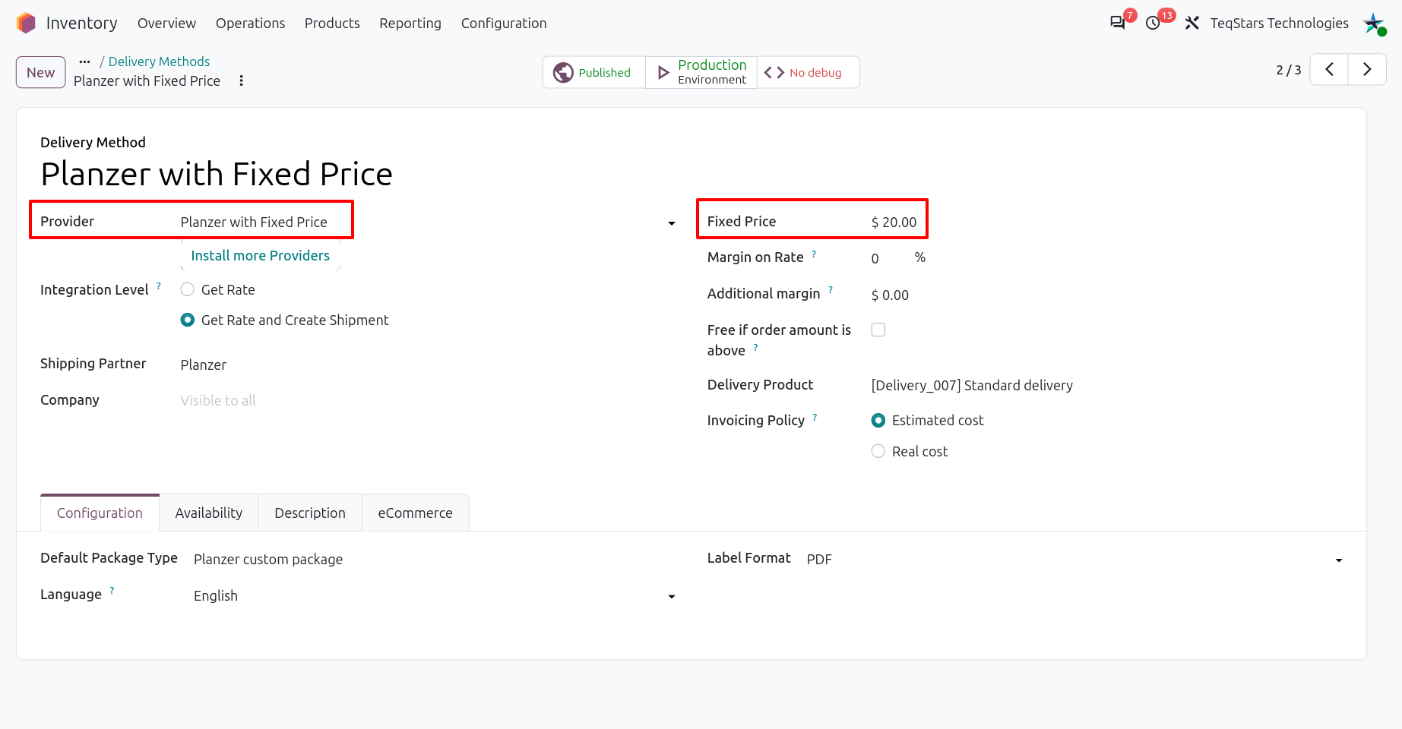Image resolution: width=1402 pixels, height=729 pixels.
Task: Select the Real cost invoicing policy
Action: (878, 451)
